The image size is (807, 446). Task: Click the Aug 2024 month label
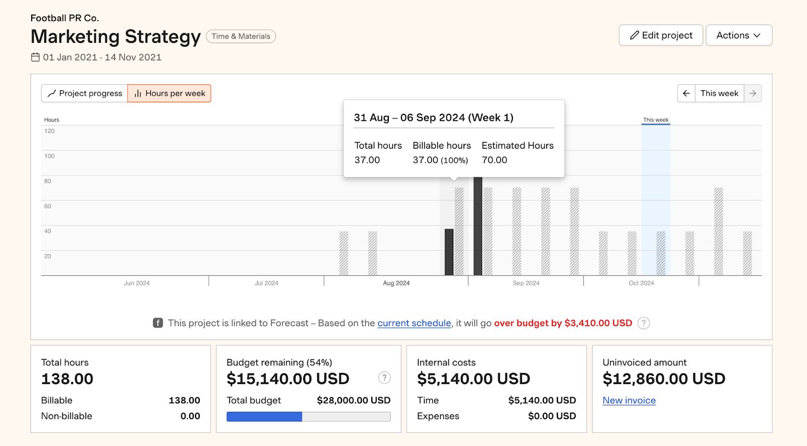[396, 283]
